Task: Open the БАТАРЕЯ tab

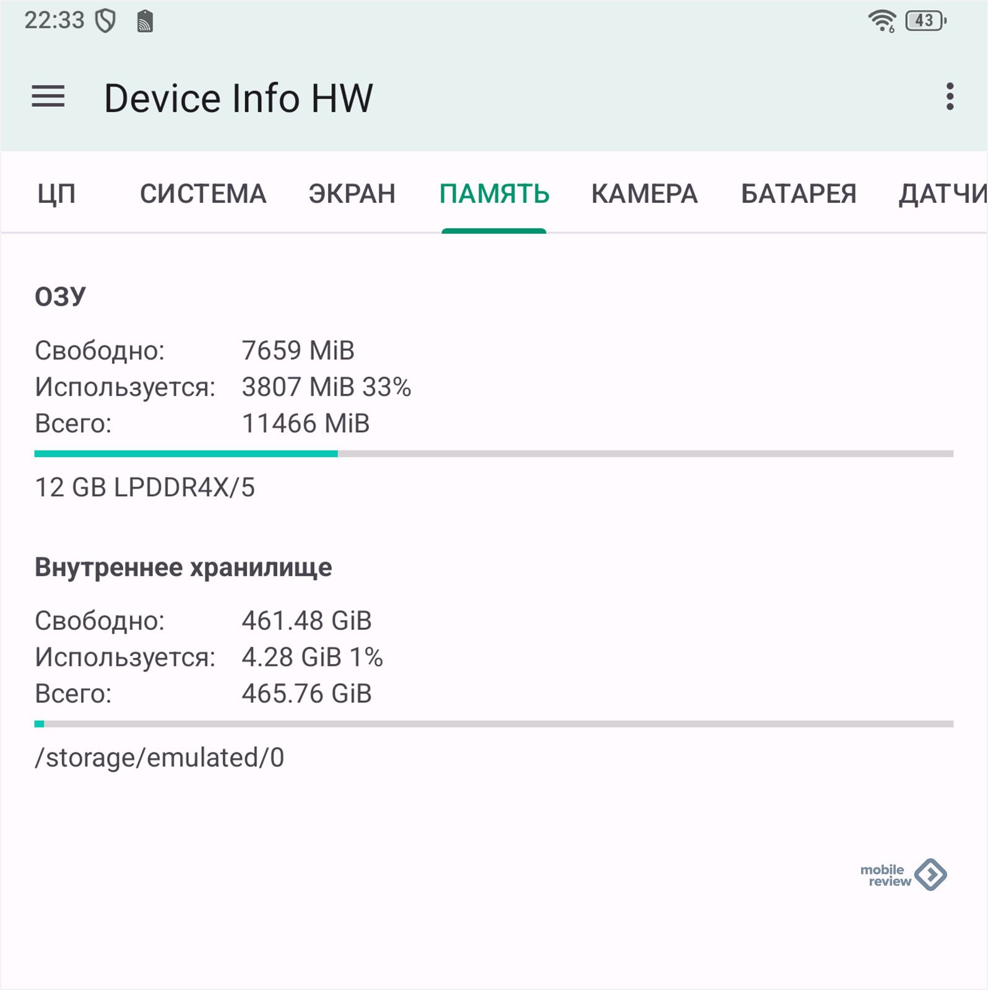Action: pos(799,194)
